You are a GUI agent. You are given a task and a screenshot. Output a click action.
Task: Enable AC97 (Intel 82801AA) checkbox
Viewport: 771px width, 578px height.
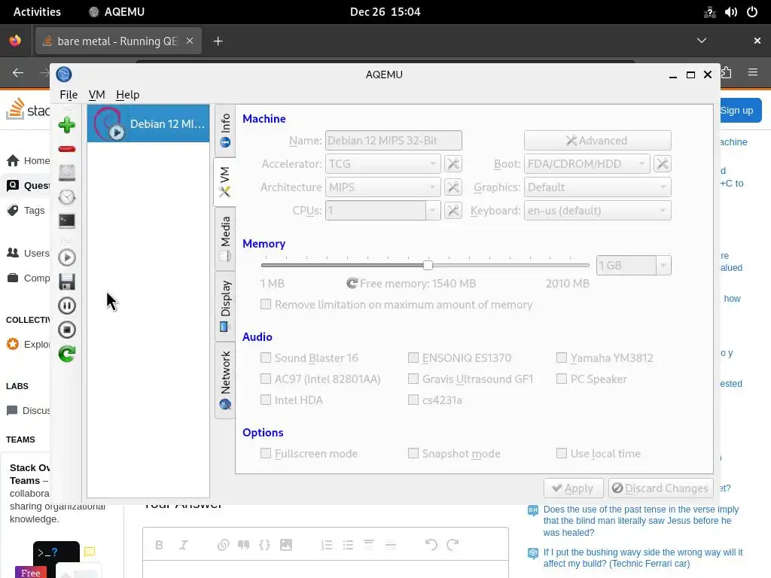click(266, 379)
